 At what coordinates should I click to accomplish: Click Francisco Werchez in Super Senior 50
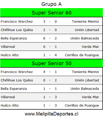(17, 72)
